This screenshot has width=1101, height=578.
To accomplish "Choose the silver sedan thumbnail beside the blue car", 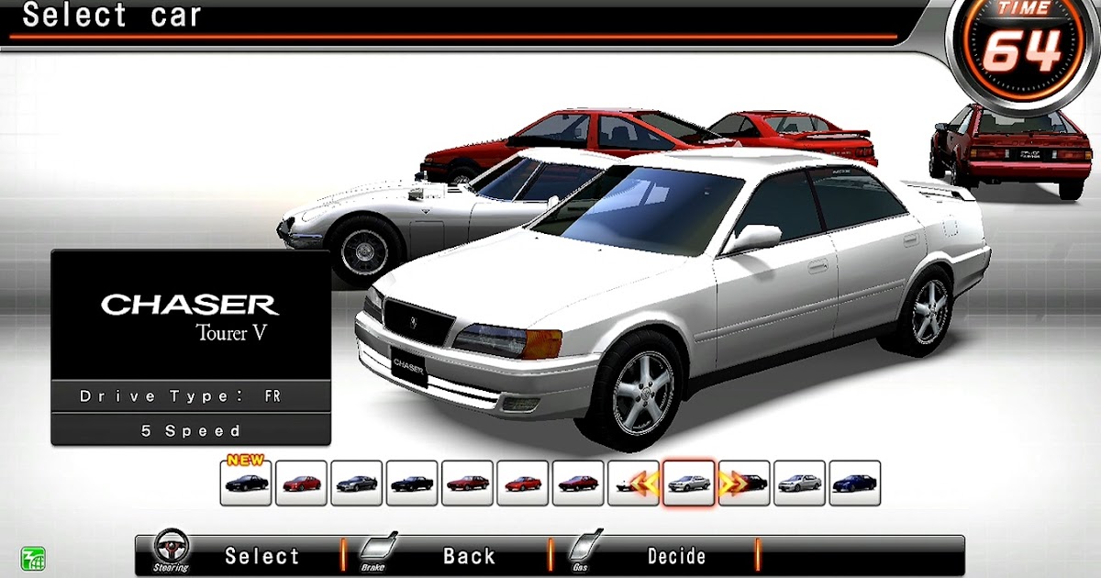I will point(799,484).
